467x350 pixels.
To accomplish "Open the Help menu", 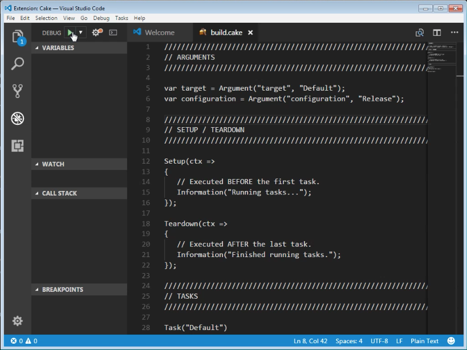I will (x=139, y=18).
